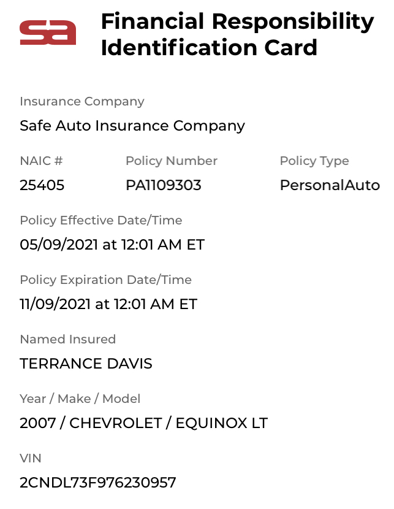Select the Safe Auto Insurance Company text
Image resolution: width=394 pixels, height=509 pixels.
coord(132,126)
